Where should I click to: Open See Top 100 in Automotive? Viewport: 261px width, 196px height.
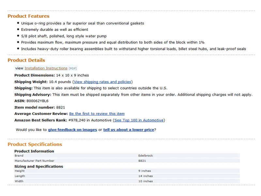click(139, 120)
